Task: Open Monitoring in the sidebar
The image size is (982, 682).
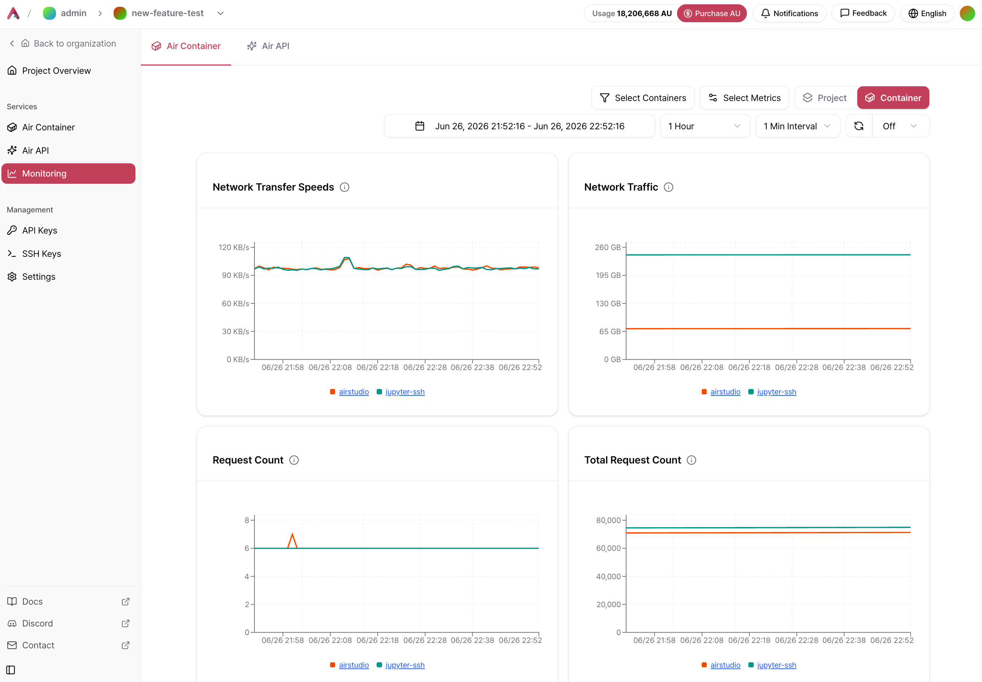Action: coord(68,173)
